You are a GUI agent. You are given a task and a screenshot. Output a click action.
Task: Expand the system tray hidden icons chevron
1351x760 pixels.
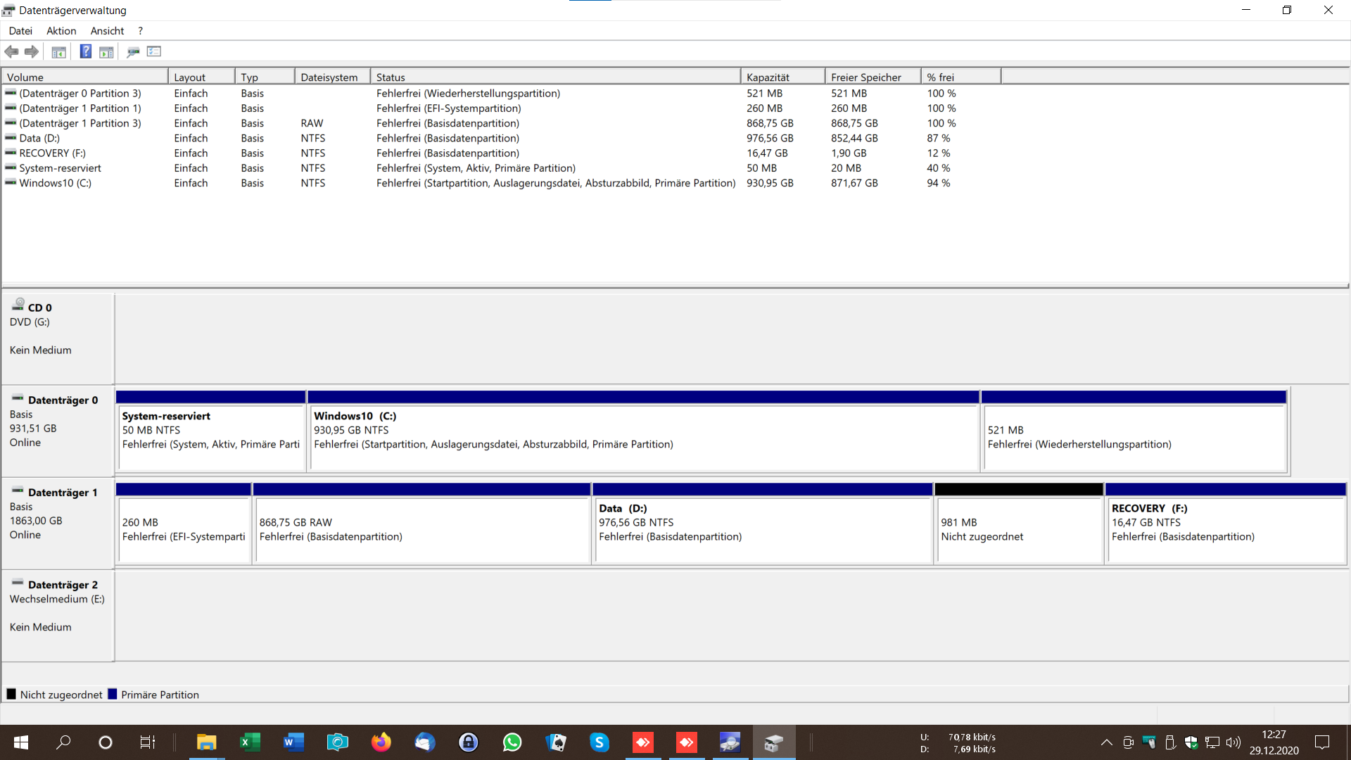coord(1106,742)
